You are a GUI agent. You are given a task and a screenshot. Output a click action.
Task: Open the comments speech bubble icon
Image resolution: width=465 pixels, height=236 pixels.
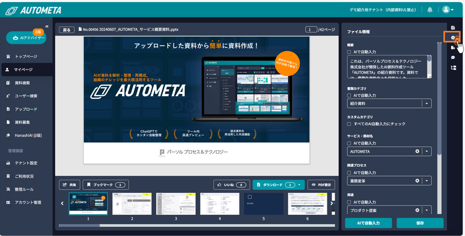[x=453, y=58]
